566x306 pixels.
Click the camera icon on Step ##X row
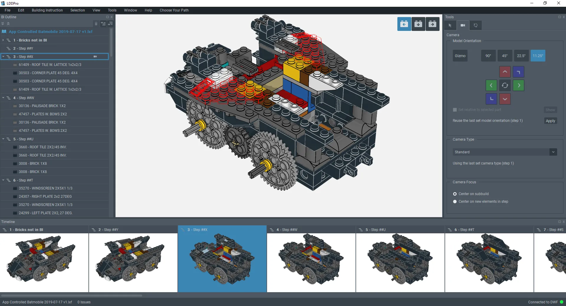tap(95, 56)
